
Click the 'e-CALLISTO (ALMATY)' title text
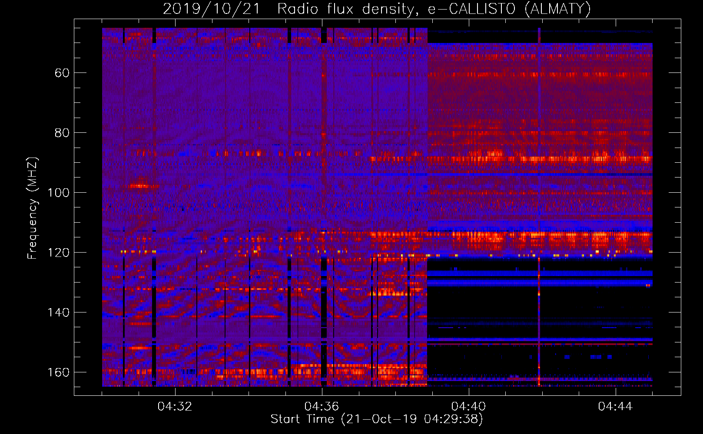[509, 9]
